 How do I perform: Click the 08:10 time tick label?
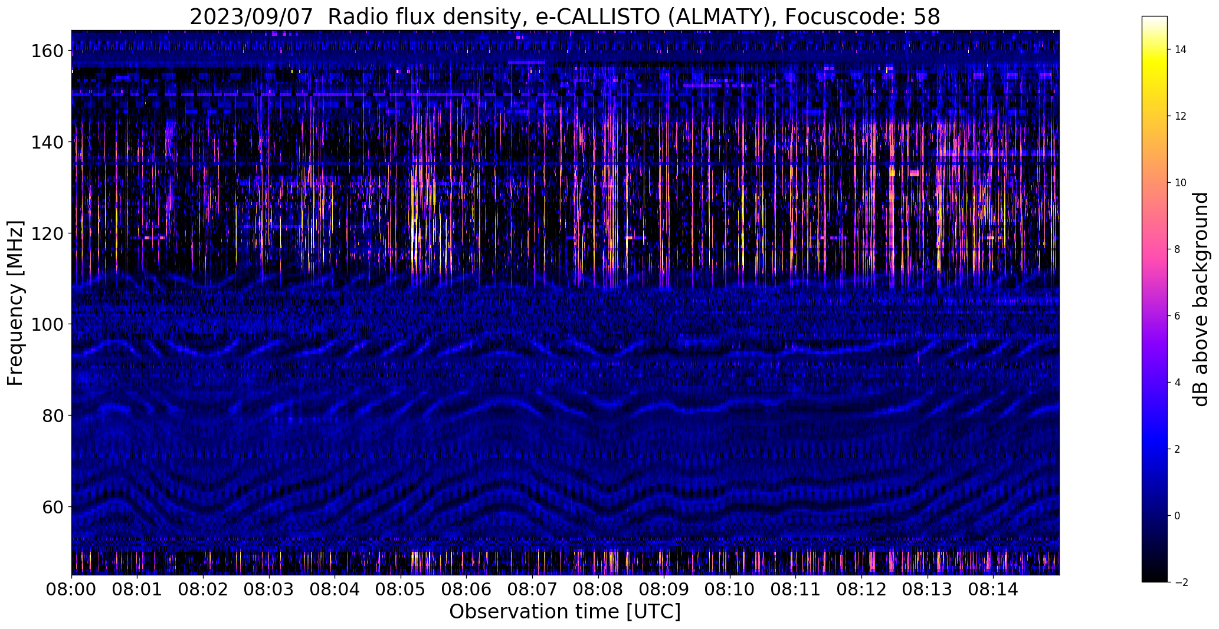point(730,590)
